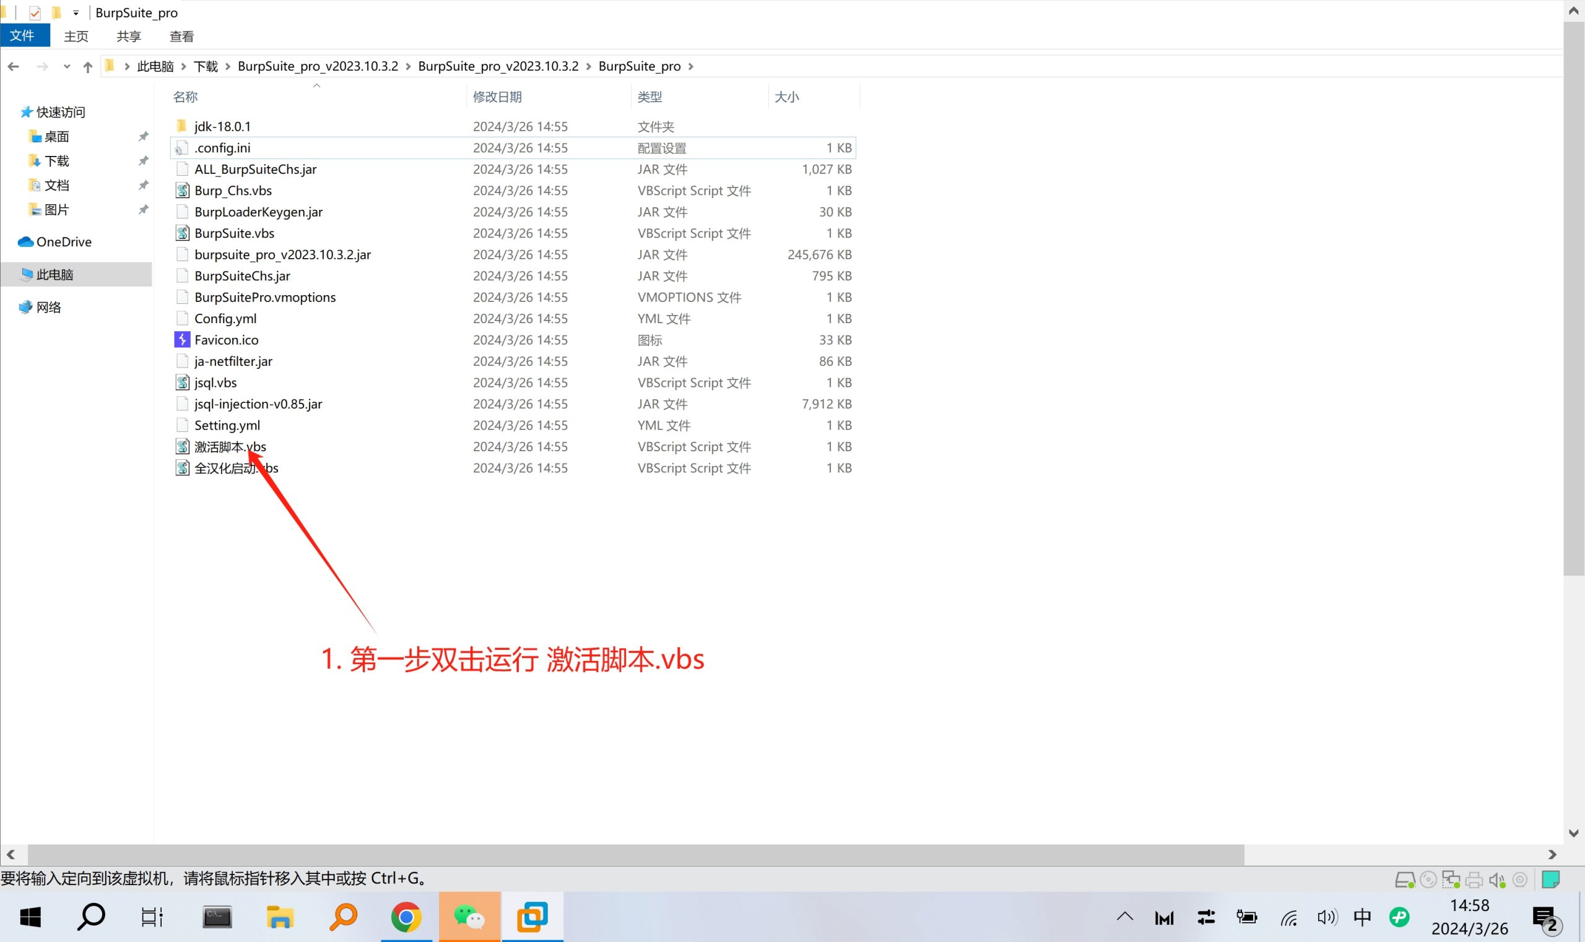Open the quick access toolbar dropdown

point(76,13)
